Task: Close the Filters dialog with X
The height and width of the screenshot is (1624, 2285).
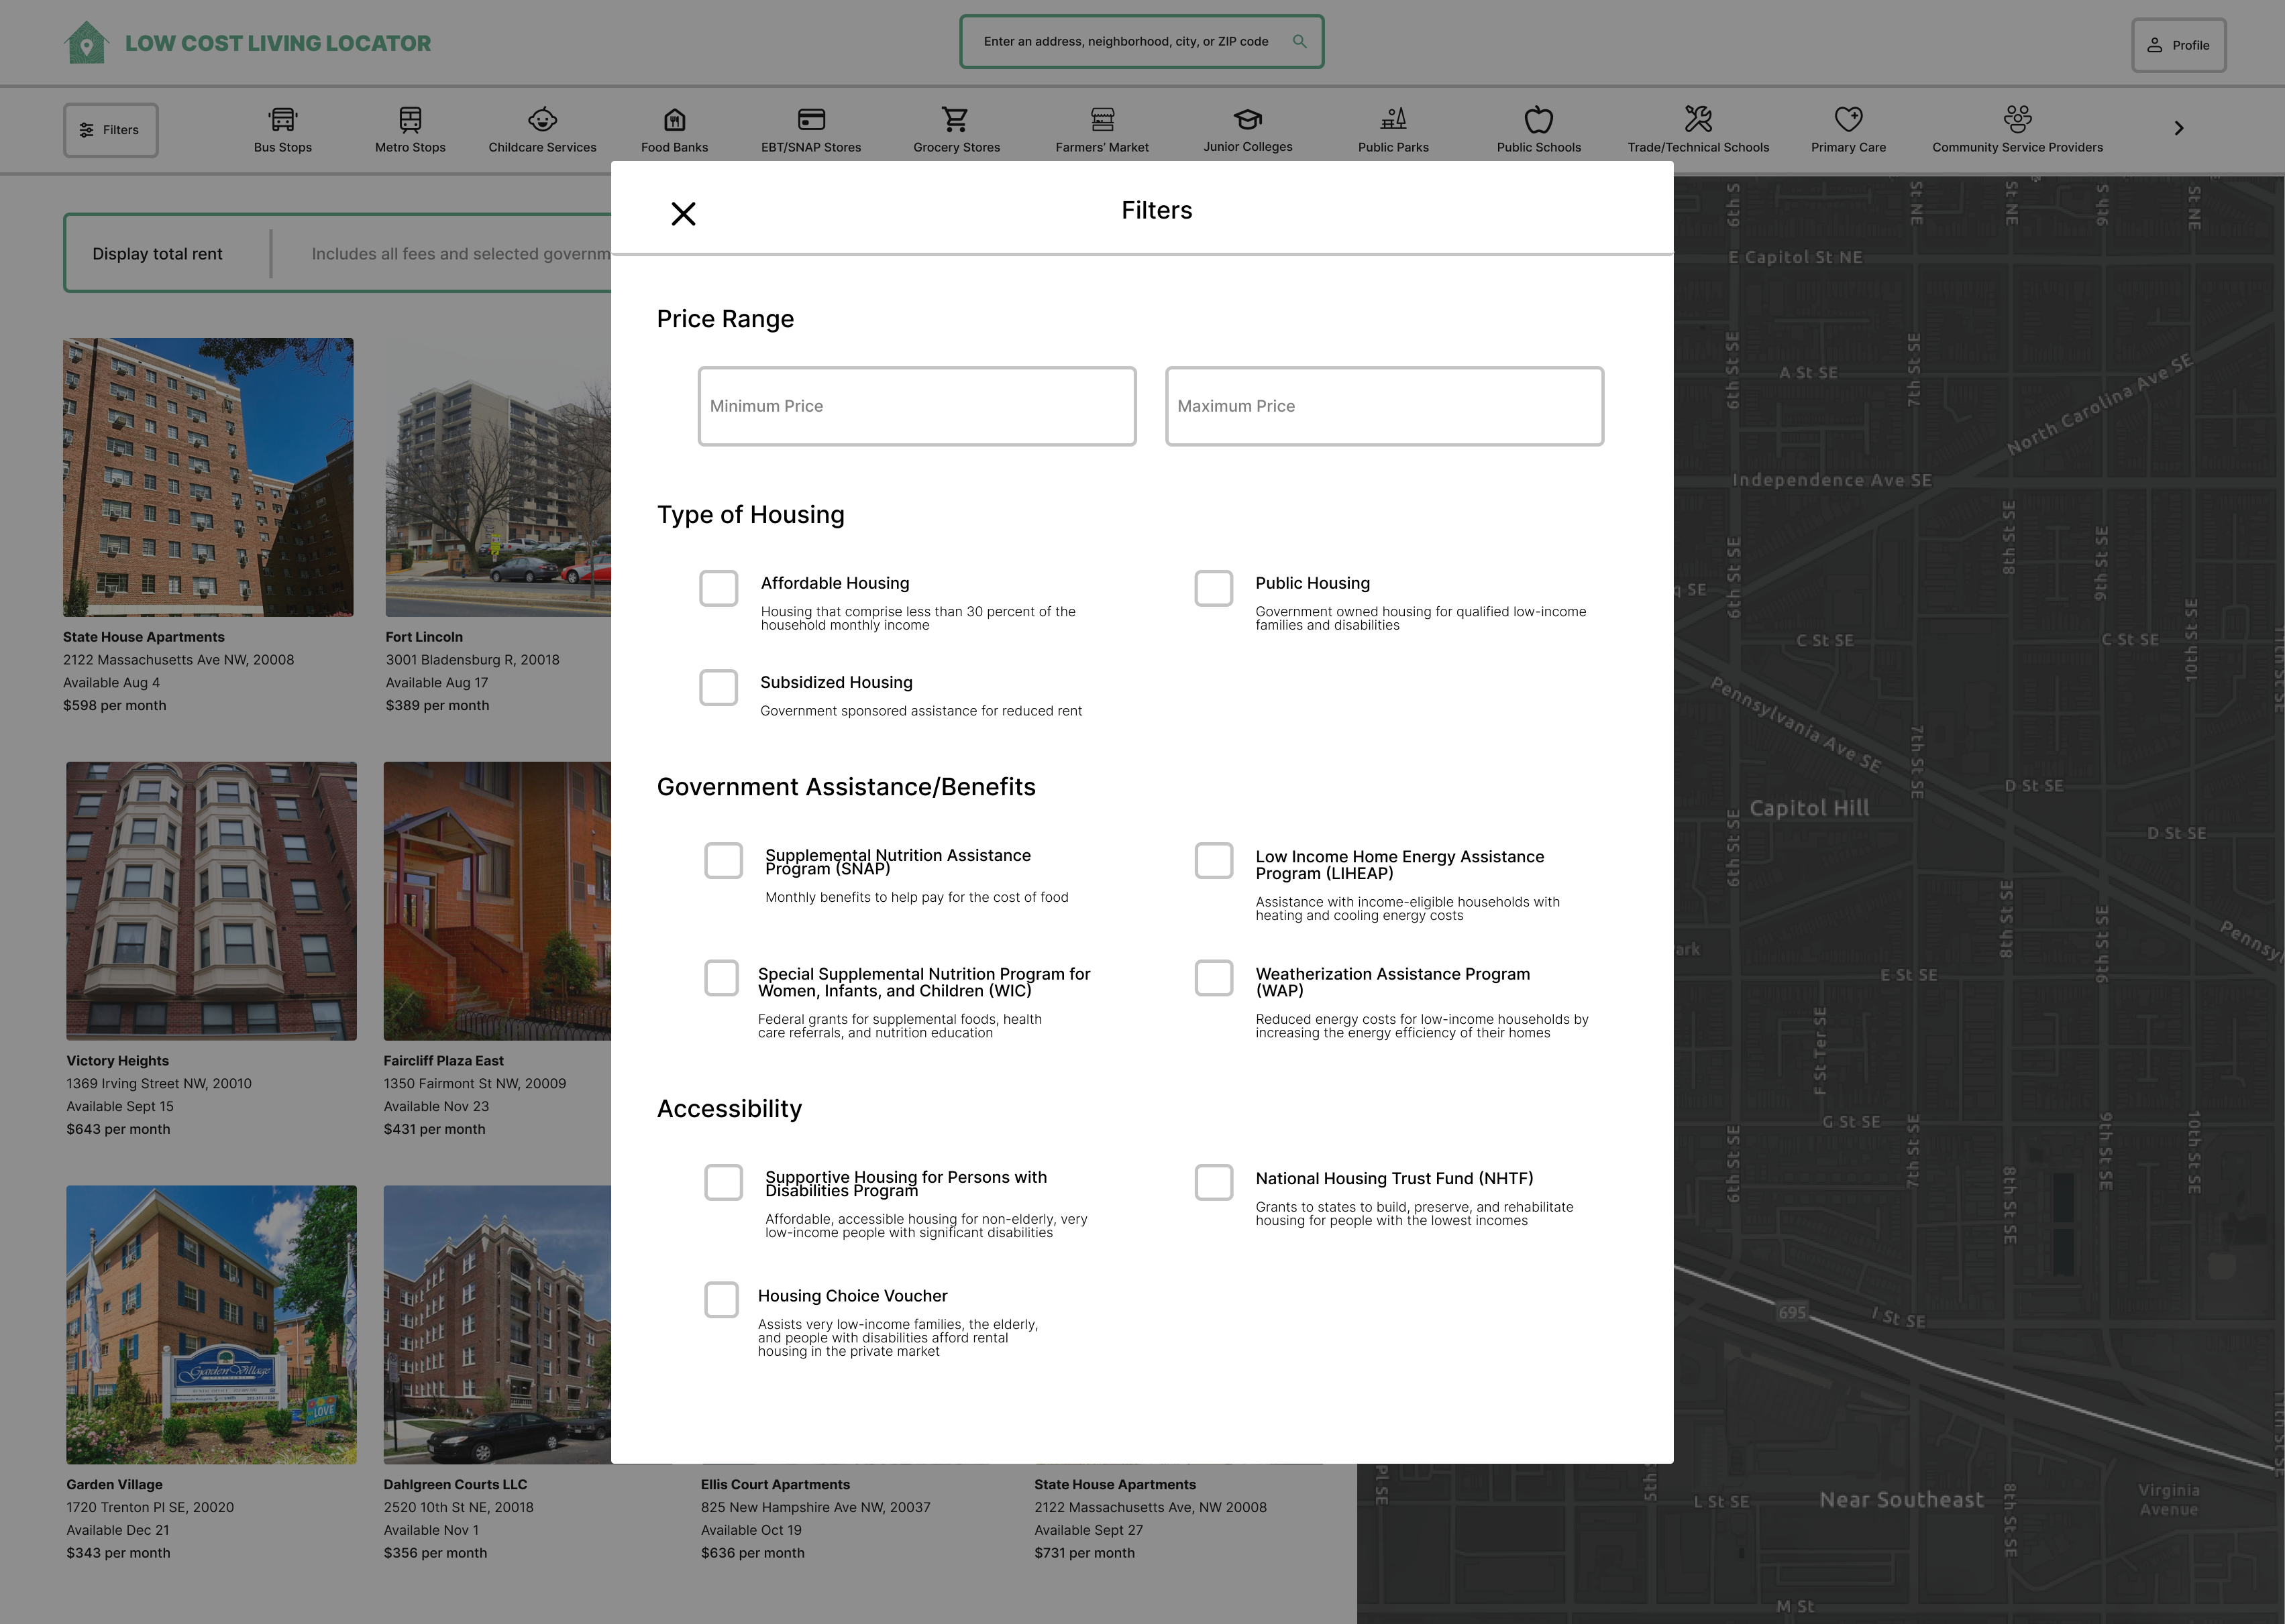Action: [684, 214]
